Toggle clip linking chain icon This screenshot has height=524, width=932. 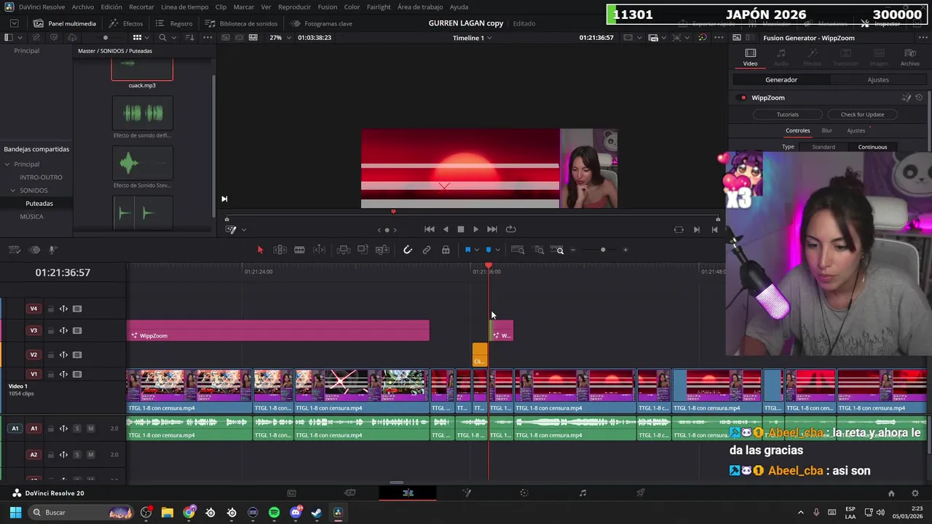427,250
